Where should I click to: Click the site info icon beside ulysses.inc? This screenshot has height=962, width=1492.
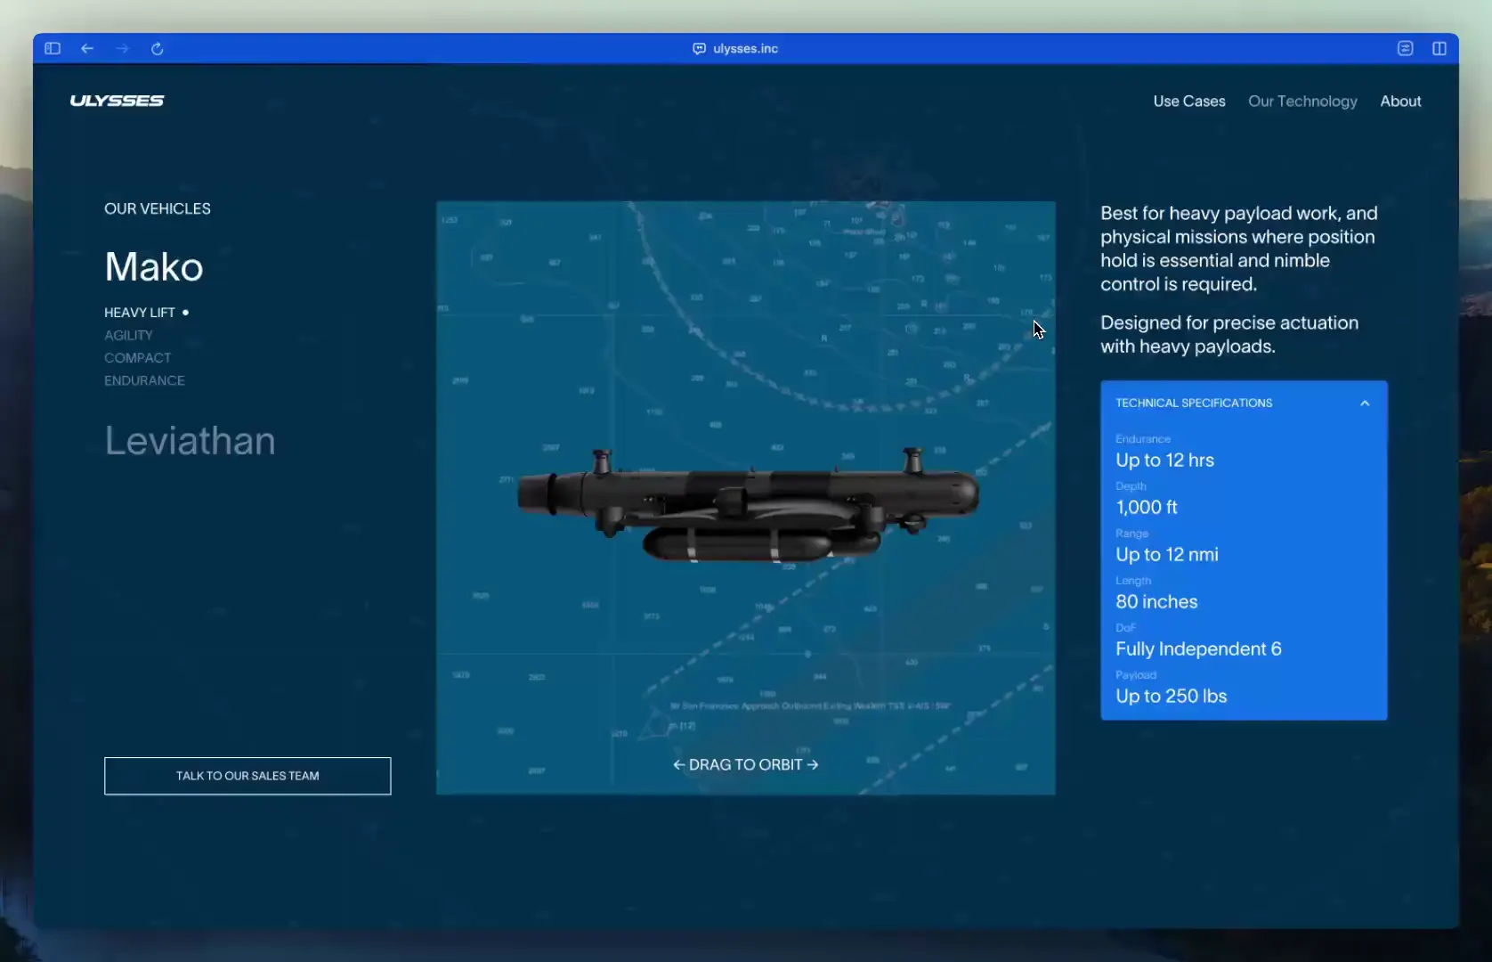click(699, 49)
